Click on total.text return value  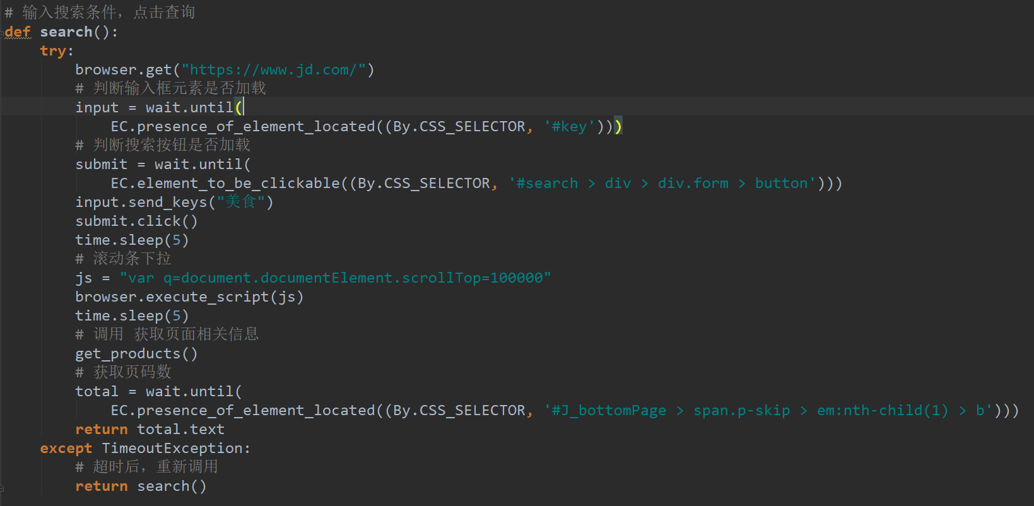pyautogui.click(x=180, y=430)
